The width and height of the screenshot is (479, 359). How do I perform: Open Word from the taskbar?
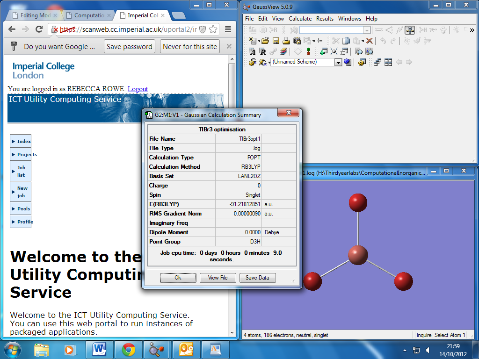100,350
